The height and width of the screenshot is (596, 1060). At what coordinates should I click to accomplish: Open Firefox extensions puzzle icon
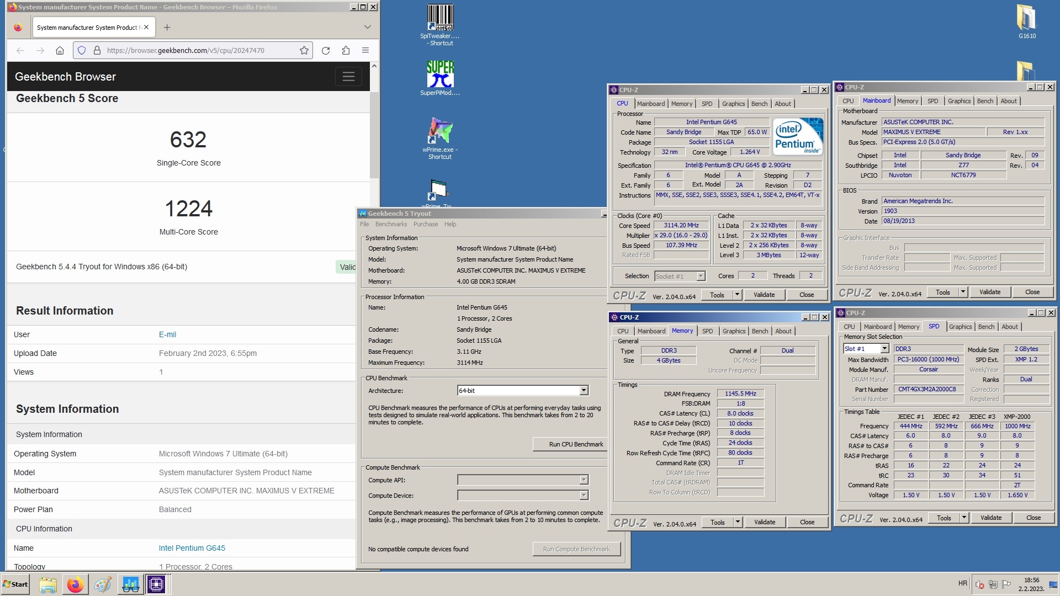coord(346,50)
